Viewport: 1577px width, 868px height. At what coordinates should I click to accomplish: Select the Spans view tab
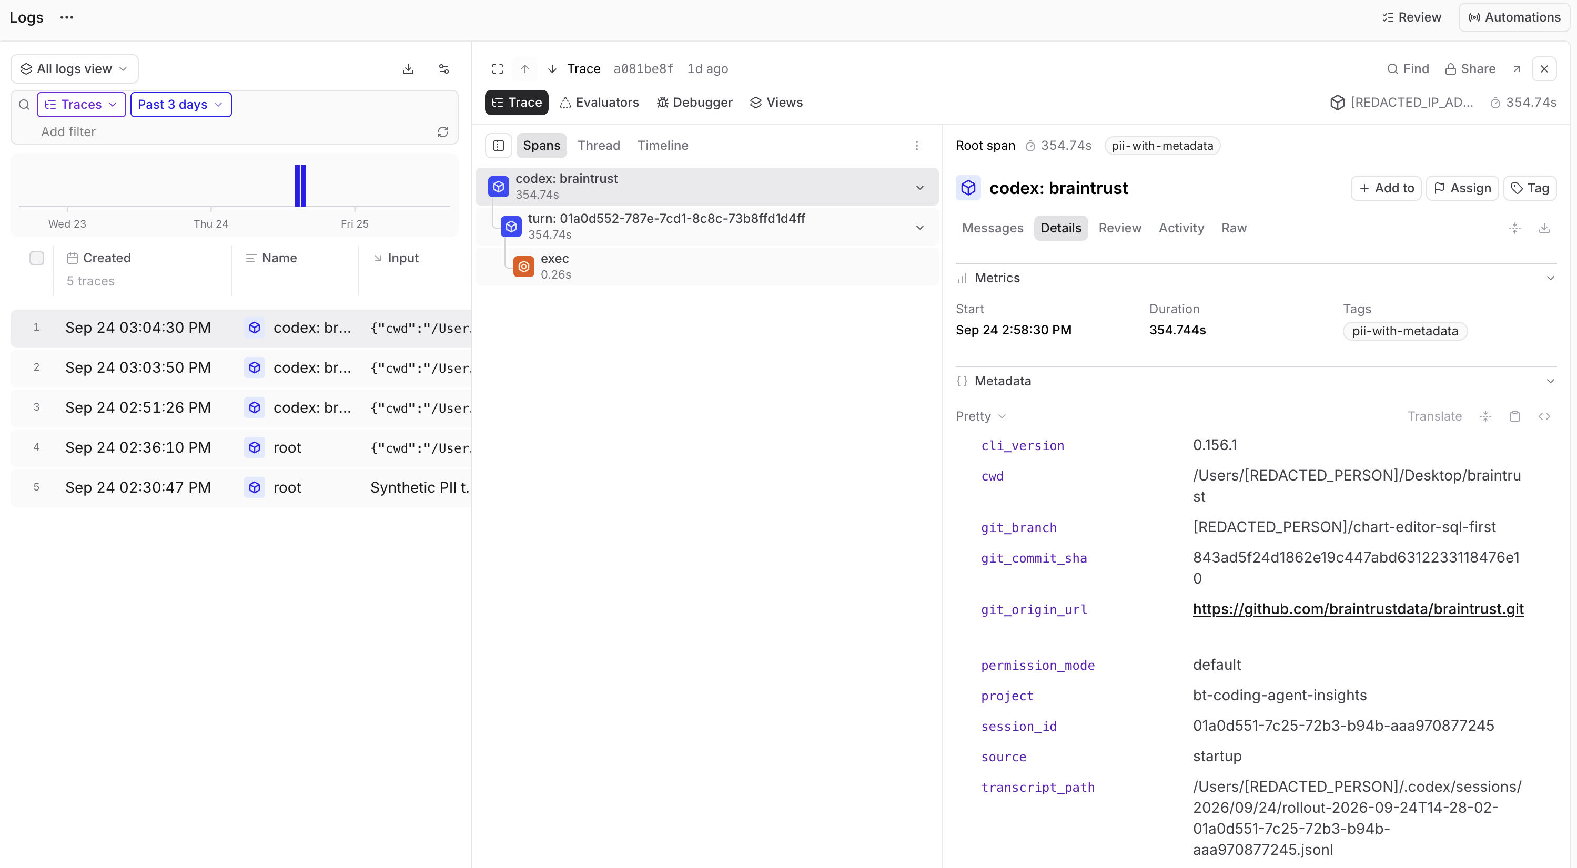[542, 146]
